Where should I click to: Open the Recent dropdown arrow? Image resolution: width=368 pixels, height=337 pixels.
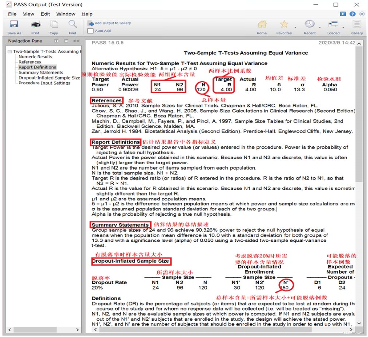(320, 28)
